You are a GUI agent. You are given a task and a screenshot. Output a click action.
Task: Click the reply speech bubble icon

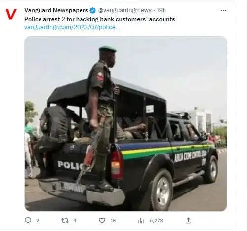(x=28, y=220)
